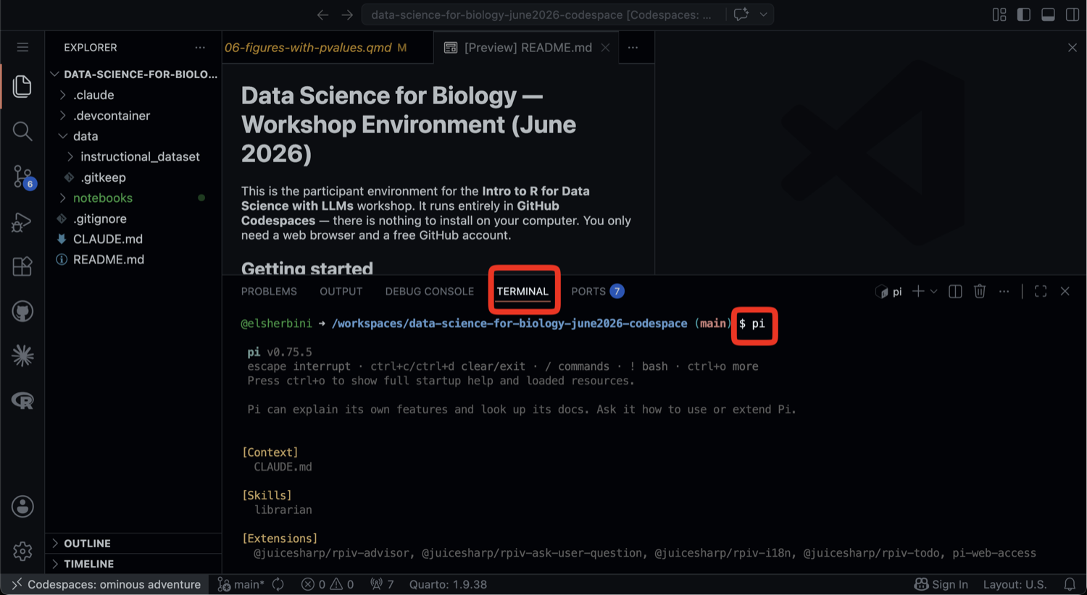Open the Manage gear icon
The image size is (1087, 595).
click(22, 551)
